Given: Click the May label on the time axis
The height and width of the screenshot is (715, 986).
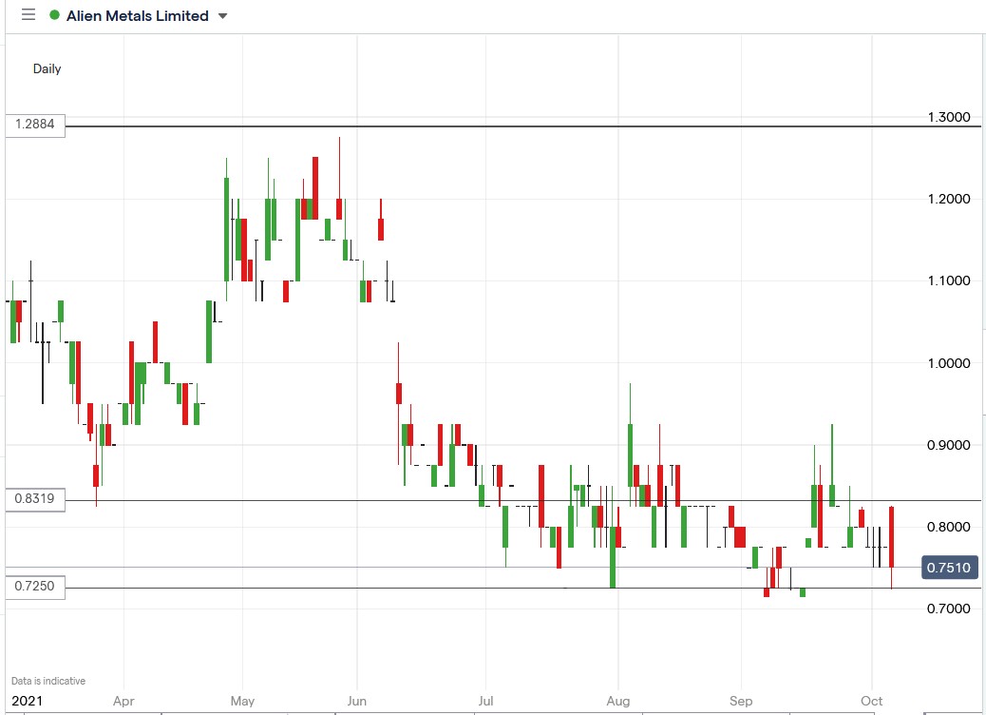Looking at the screenshot, I should point(243,701).
